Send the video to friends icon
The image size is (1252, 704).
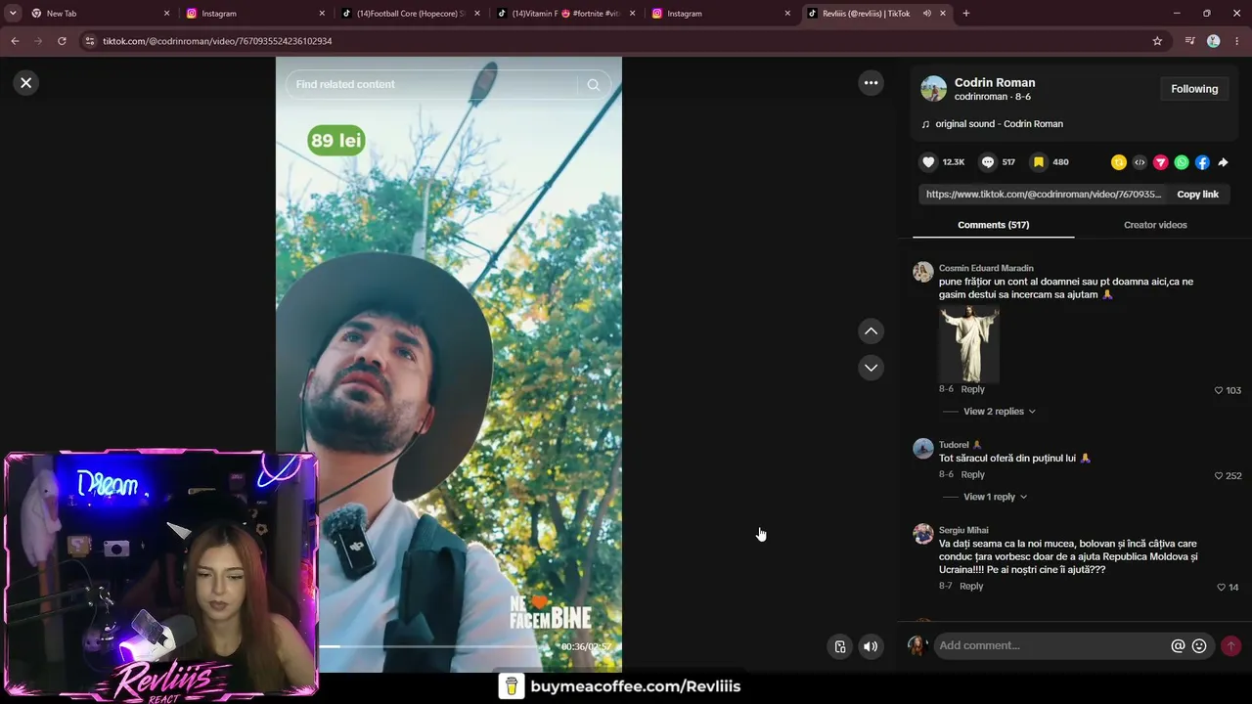tap(1161, 162)
